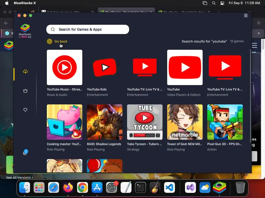Click BlueStacks X in macOS menu bar
The height and width of the screenshot is (198, 265).
(25, 3)
